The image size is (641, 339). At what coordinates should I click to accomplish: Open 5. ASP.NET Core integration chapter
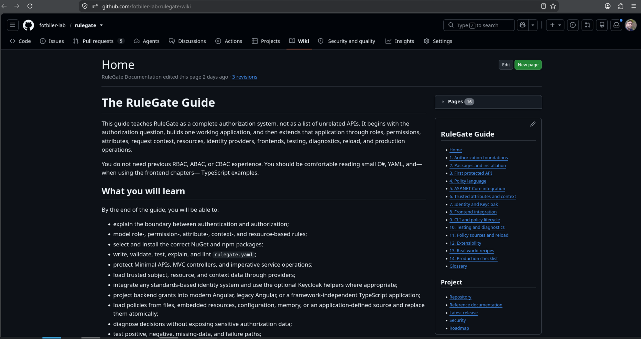coord(477,189)
